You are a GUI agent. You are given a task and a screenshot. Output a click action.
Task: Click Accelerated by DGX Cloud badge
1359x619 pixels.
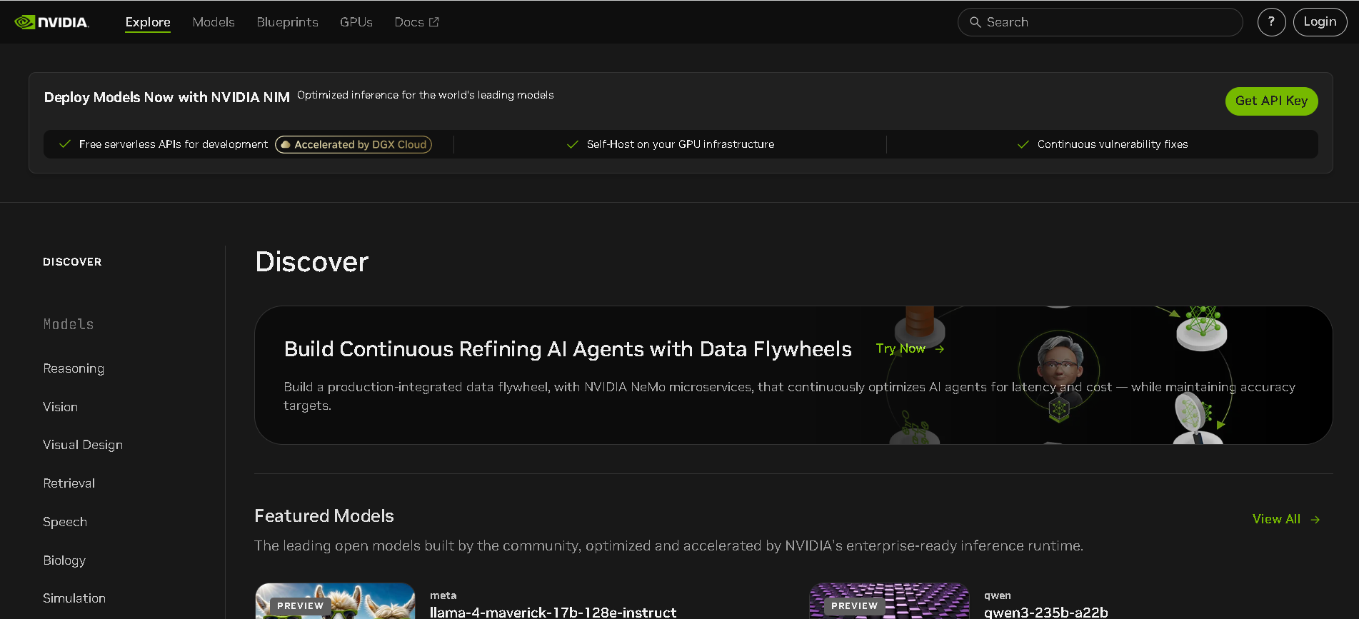353,145
